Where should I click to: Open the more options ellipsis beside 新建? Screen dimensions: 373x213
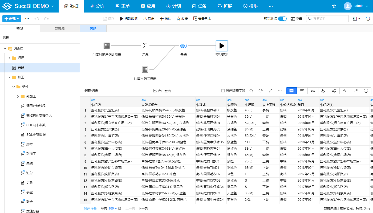click(27, 19)
